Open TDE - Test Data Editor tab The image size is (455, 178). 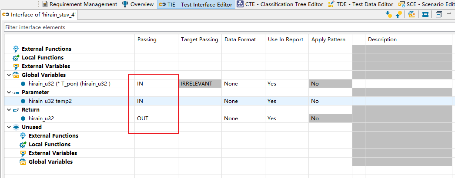pos(361,4)
